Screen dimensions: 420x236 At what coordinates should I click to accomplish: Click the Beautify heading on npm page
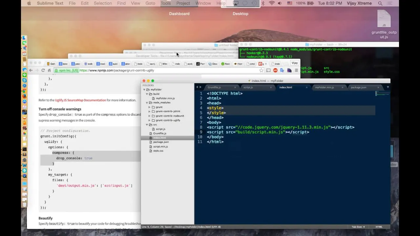[x=46, y=218]
